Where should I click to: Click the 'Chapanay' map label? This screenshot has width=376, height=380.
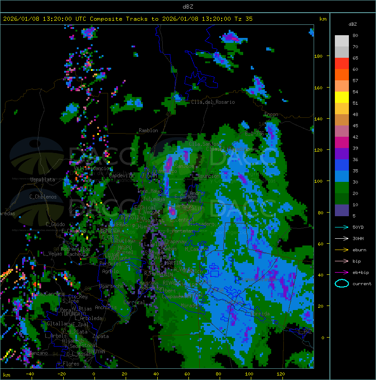point(175,241)
